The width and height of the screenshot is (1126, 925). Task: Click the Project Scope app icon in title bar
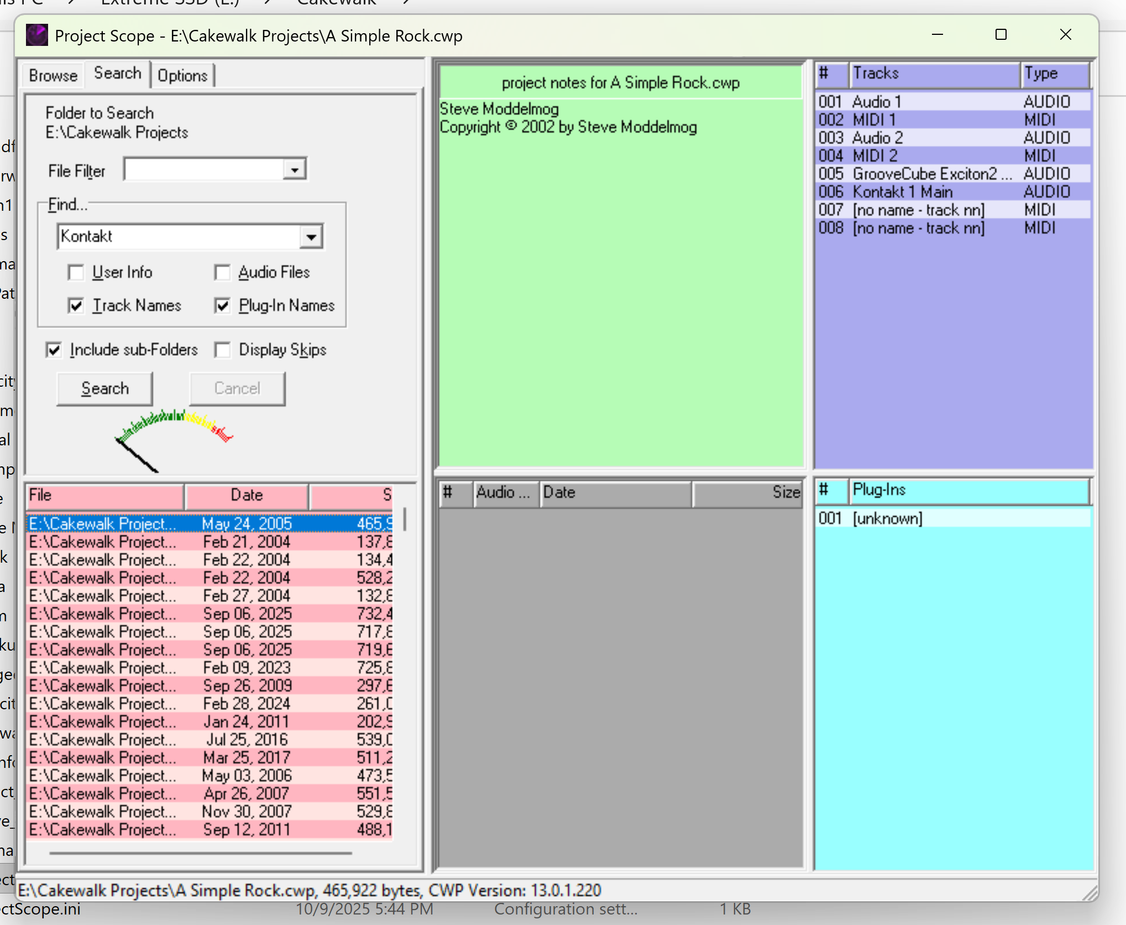36,35
